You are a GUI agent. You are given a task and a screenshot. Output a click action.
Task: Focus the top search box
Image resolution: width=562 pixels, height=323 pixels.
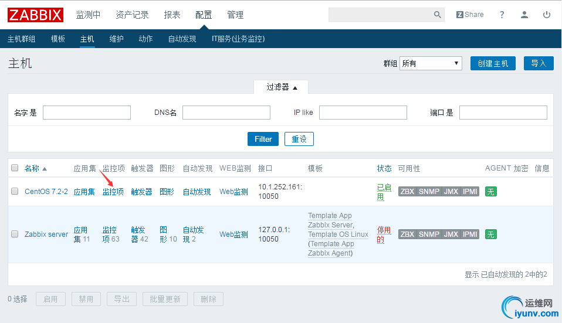pos(381,15)
